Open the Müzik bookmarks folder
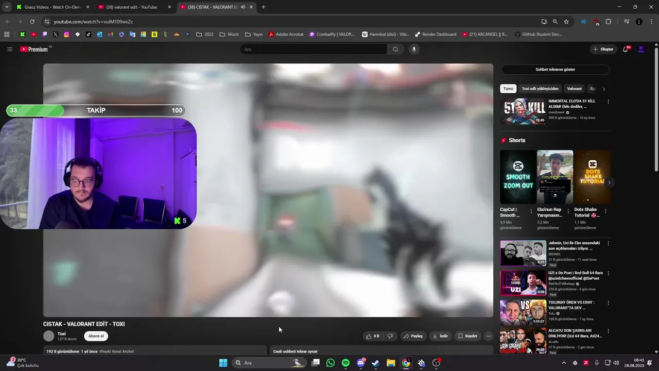The width and height of the screenshot is (659, 371). (x=229, y=35)
